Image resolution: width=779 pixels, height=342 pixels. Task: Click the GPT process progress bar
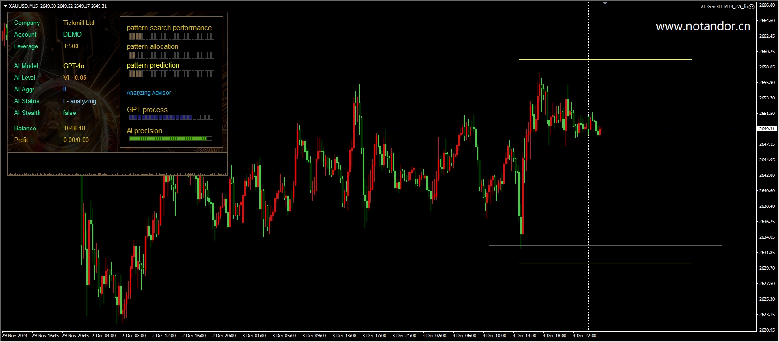pos(171,117)
